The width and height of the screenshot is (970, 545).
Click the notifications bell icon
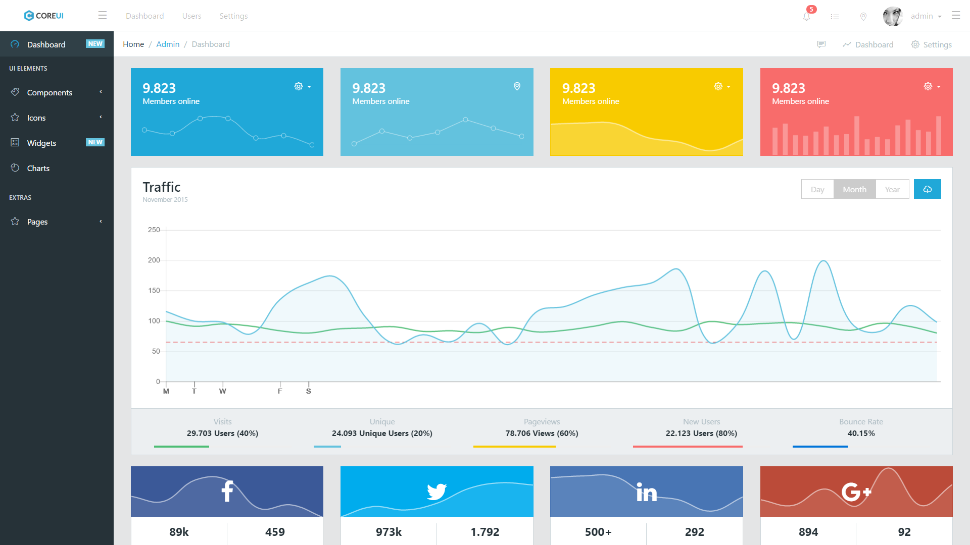[806, 15]
